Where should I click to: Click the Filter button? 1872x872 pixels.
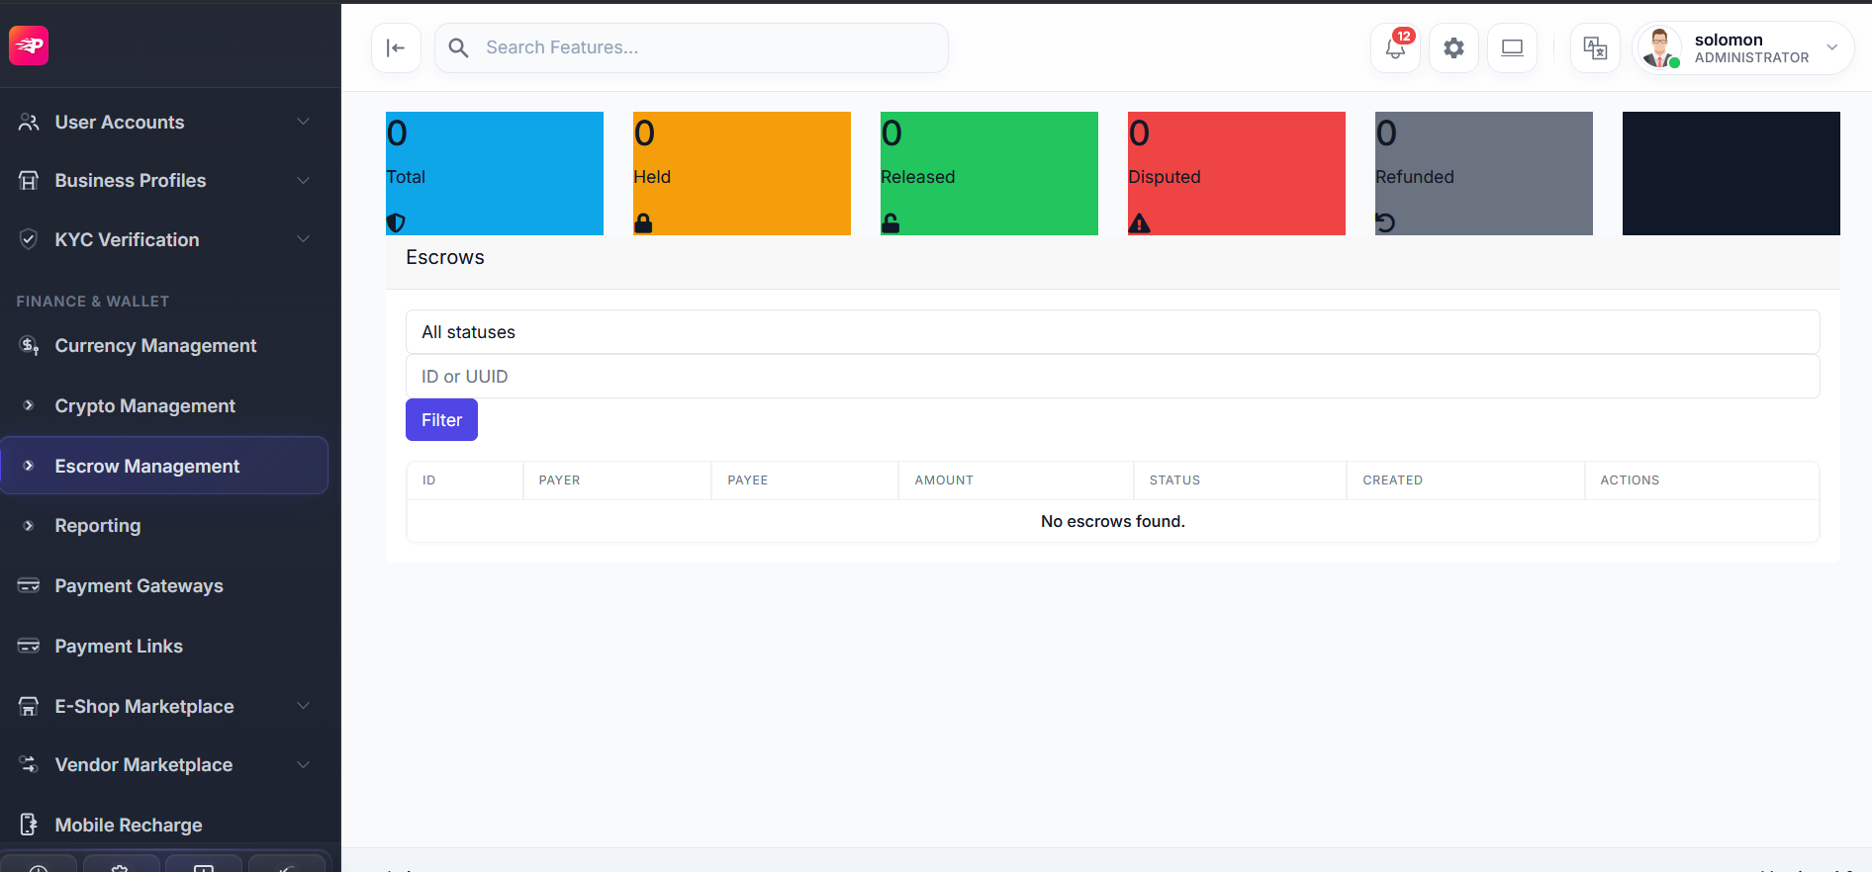441,420
